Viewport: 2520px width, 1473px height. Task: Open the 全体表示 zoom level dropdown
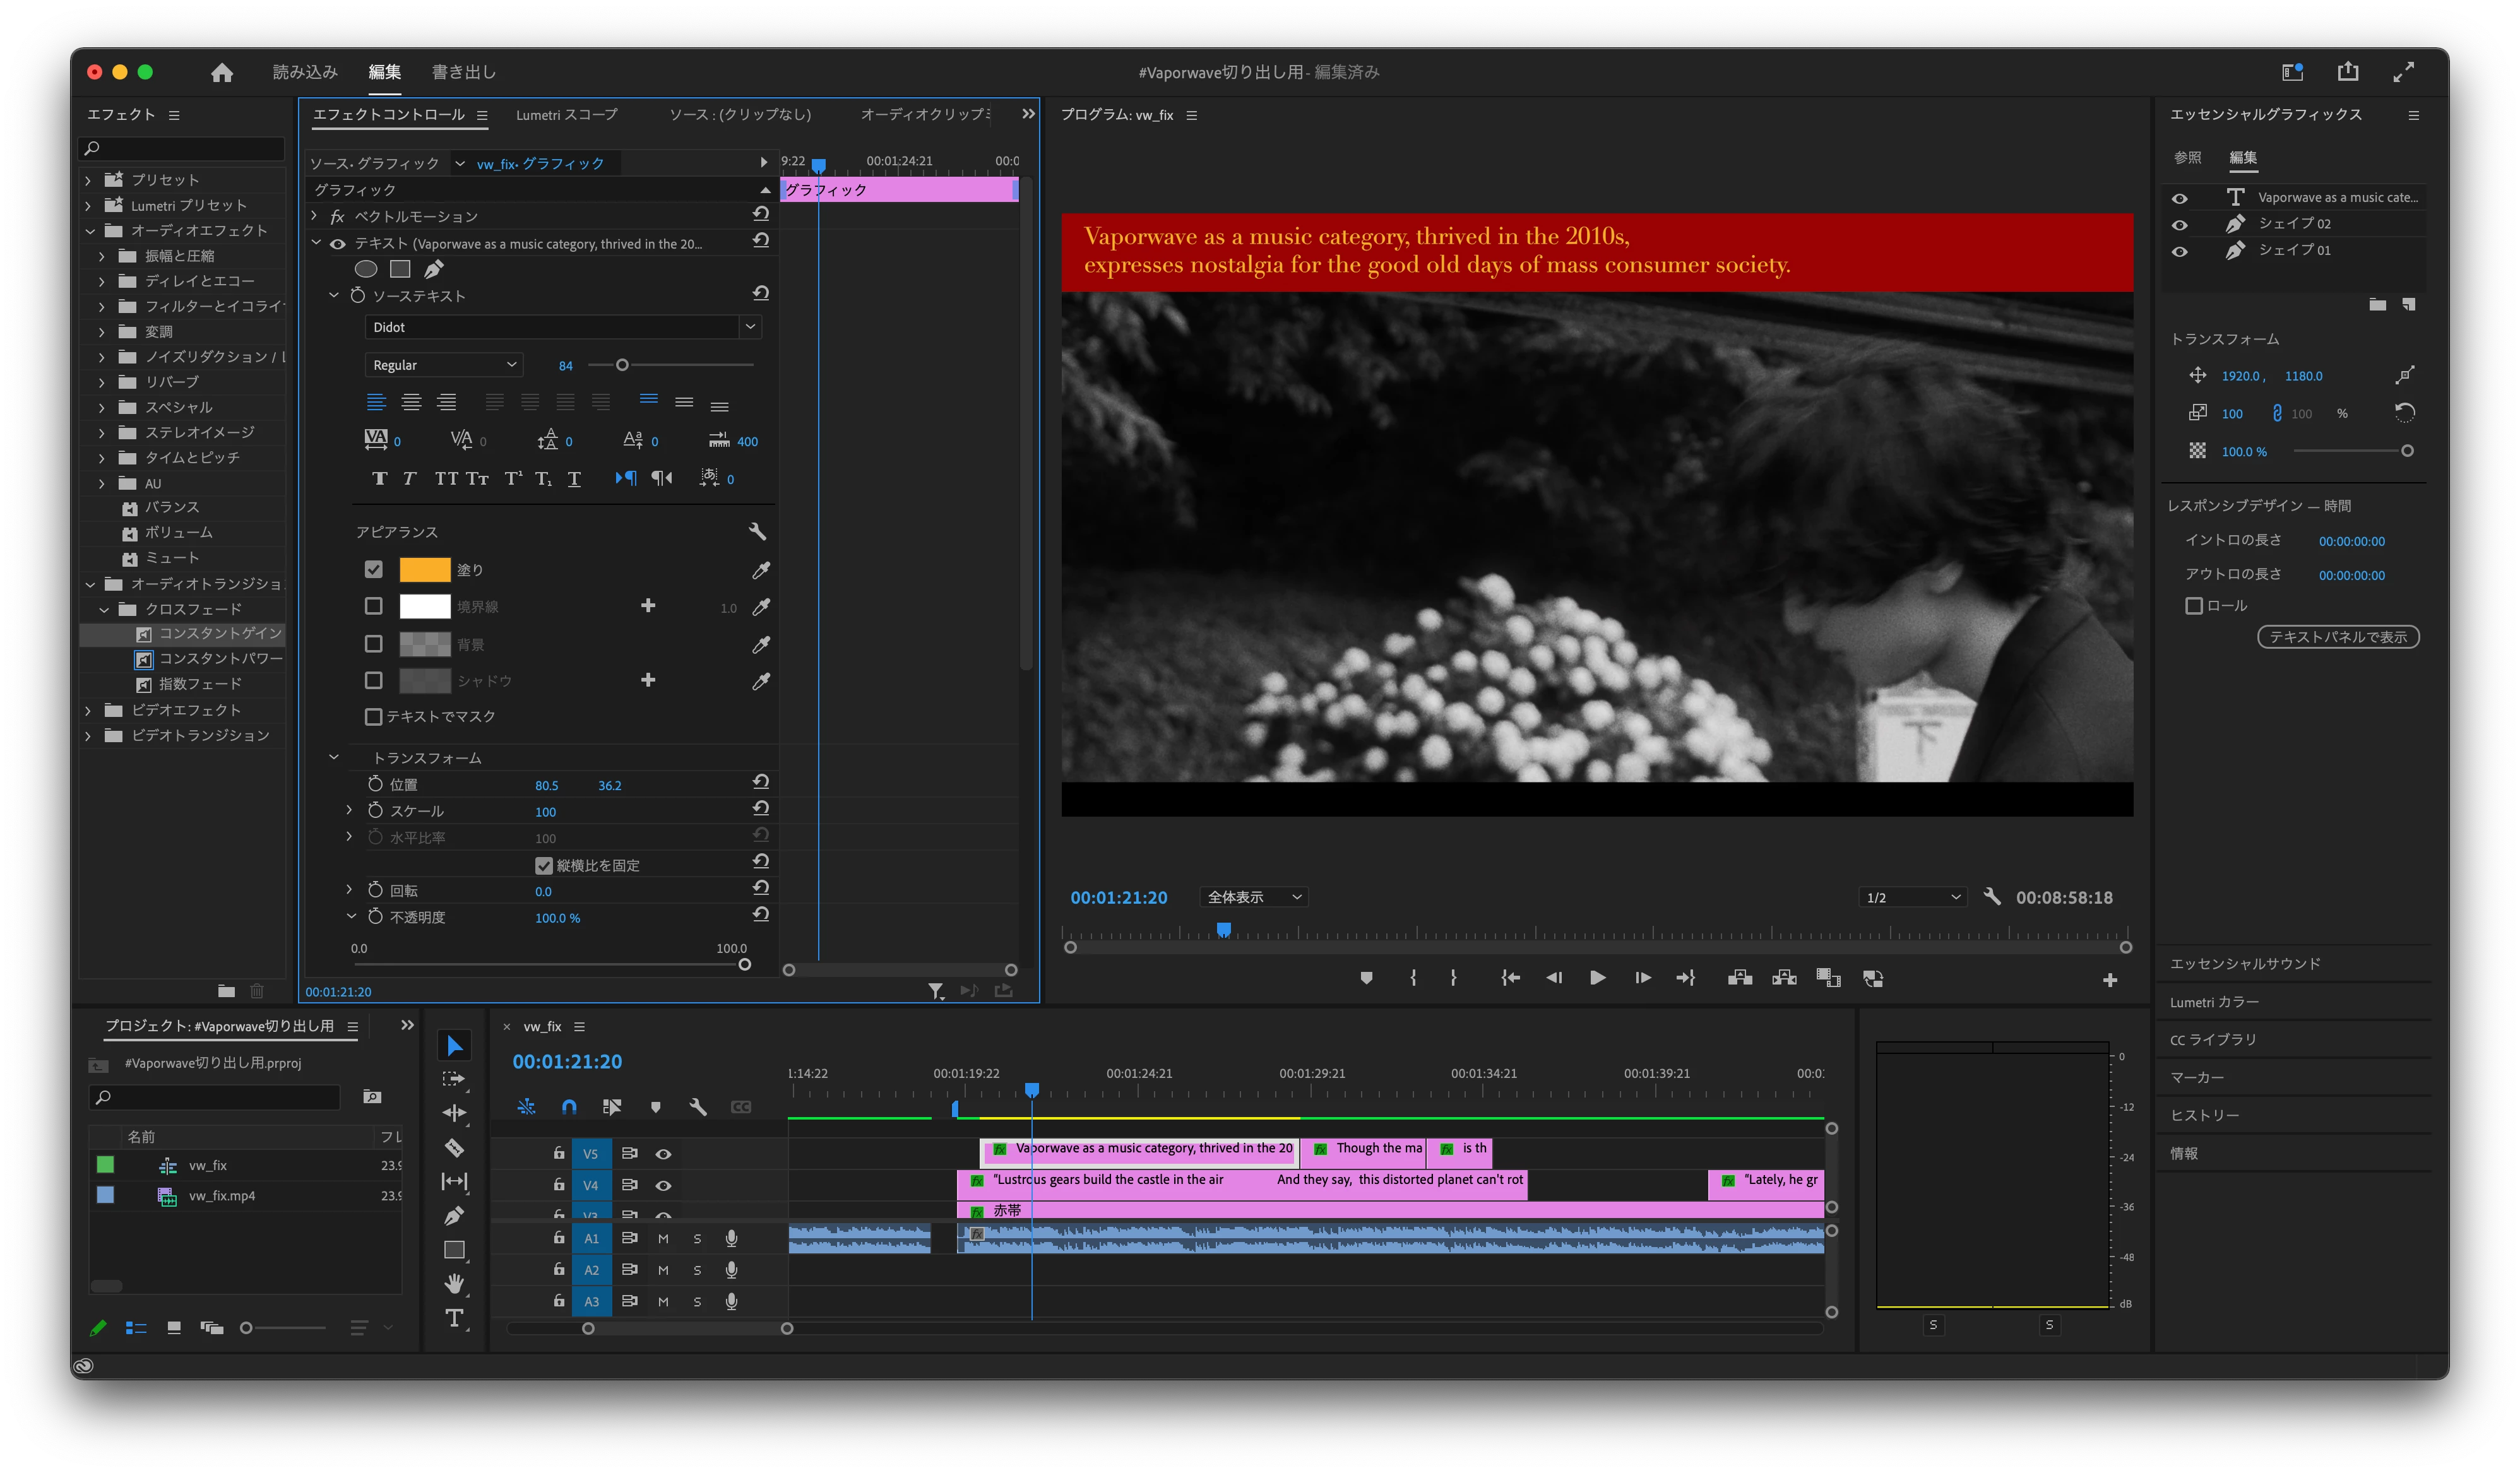click(1253, 897)
